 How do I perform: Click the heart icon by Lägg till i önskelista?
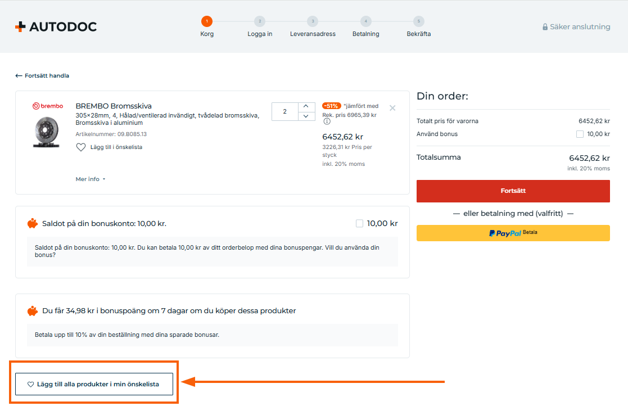click(81, 147)
